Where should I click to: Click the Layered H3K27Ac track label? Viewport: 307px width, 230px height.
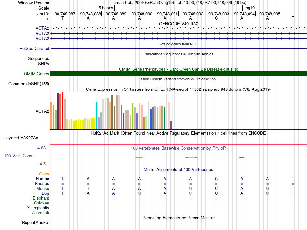click(x=21, y=138)
